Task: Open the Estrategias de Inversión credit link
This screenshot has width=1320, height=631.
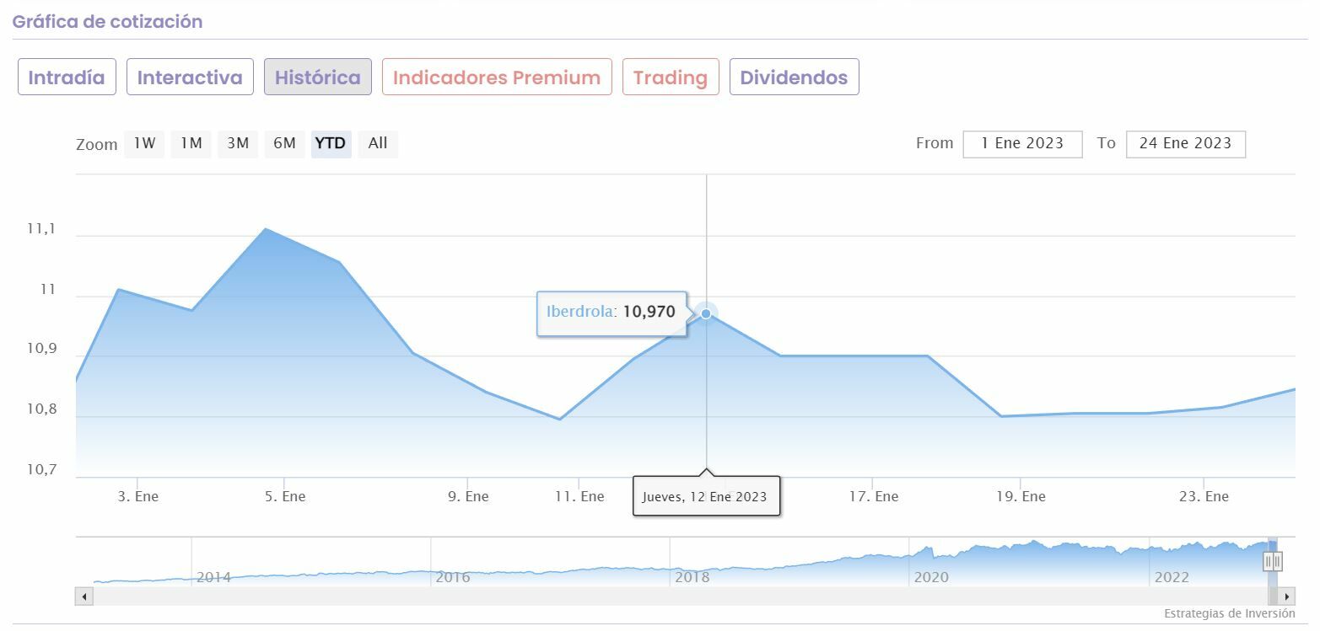Action: click(1229, 613)
